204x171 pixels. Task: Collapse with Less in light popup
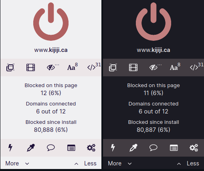[x=85, y=163]
